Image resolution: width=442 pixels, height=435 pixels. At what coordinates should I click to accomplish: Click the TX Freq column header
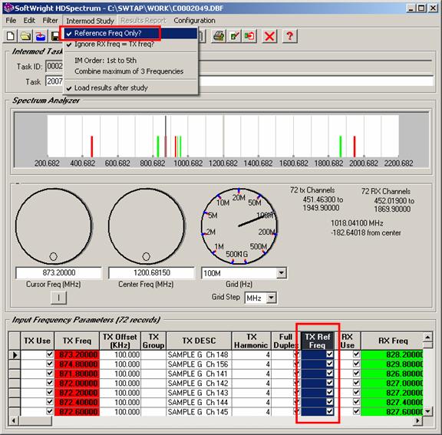[77, 341]
